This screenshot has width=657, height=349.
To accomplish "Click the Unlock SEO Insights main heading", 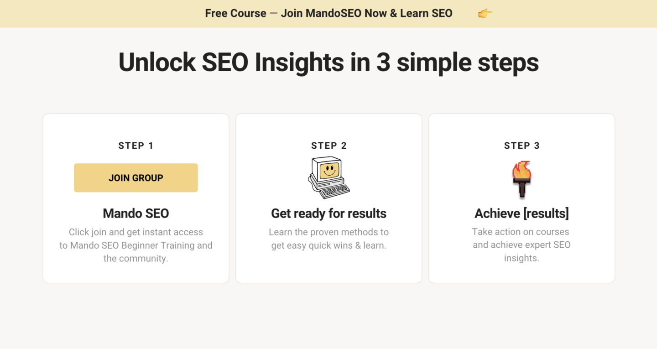I will click(x=328, y=62).
